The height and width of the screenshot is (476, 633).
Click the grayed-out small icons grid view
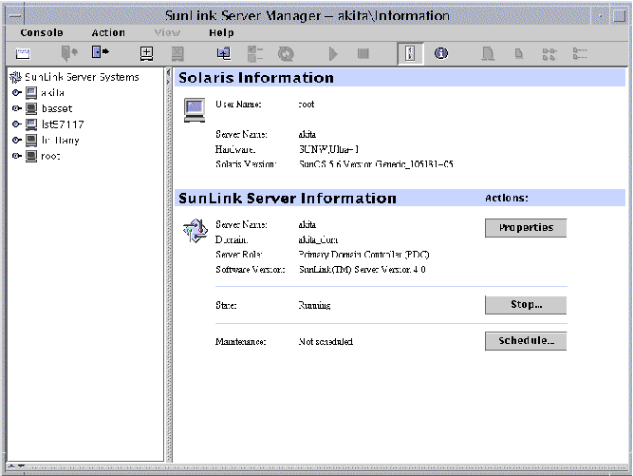click(x=549, y=54)
